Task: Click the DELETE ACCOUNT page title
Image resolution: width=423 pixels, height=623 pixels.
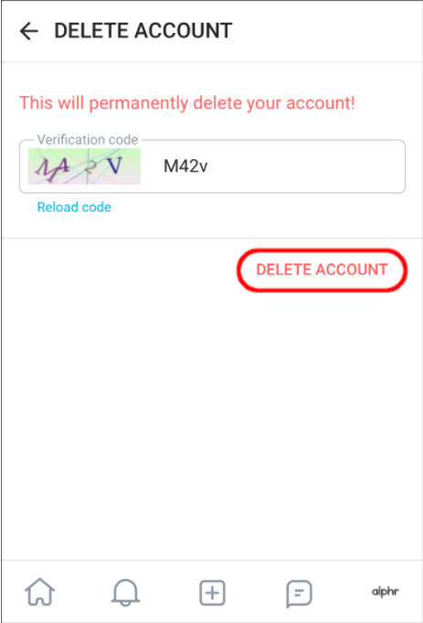Action: (143, 31)
